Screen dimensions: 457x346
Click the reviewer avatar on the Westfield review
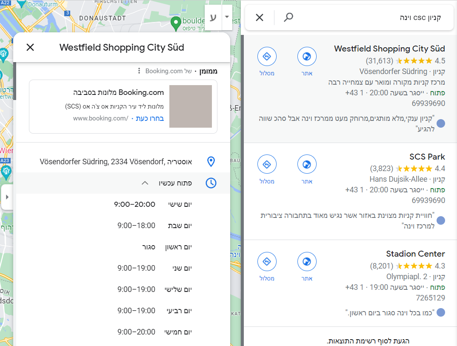point(441,123)
